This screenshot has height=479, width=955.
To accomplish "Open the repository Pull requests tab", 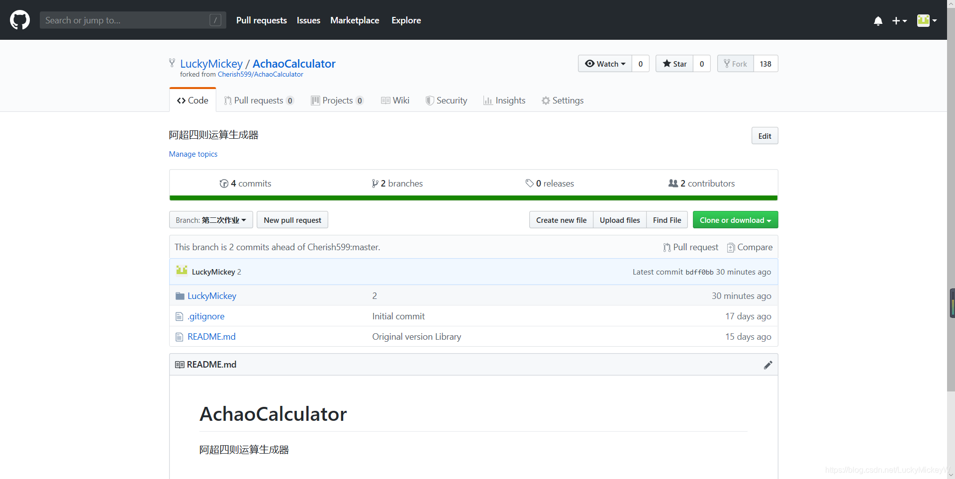I will pyautogui.click(x=259, y=100).
